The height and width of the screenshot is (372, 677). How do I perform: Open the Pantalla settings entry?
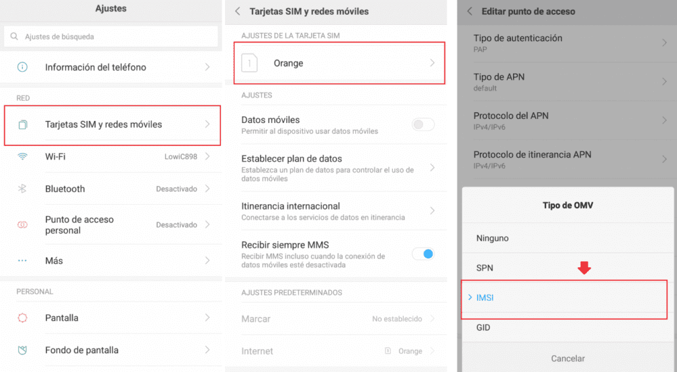[111, 318]
